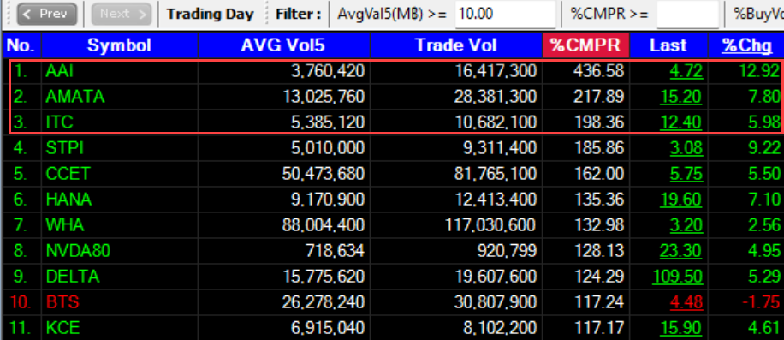The image size is (784, 340).
Task: Sort by the No. column header
Action: click(x=21, y=46)
